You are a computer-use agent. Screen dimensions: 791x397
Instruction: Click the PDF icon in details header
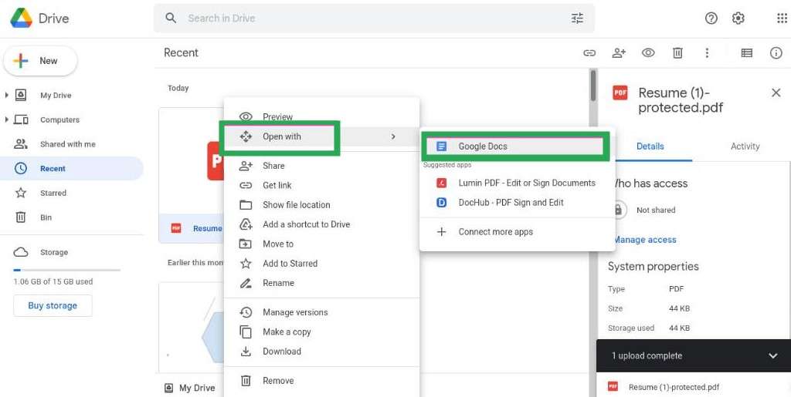620,93
